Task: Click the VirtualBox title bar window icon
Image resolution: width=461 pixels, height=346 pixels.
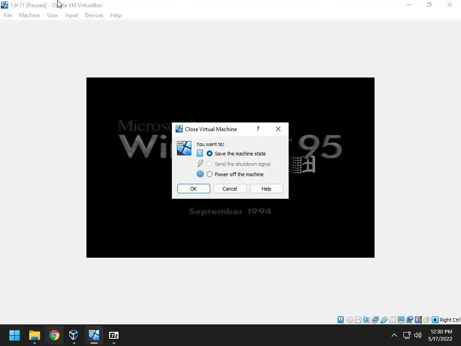Action: [x=5, y=5]
